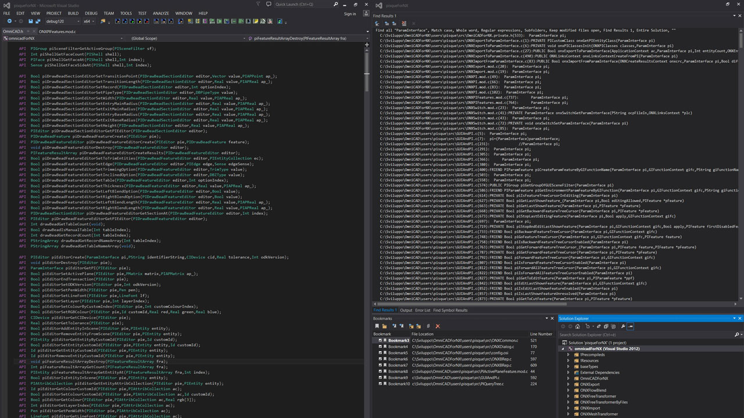744x418 pixels.
Task: Close the Bookmarks panel
Action: (552, 318)
